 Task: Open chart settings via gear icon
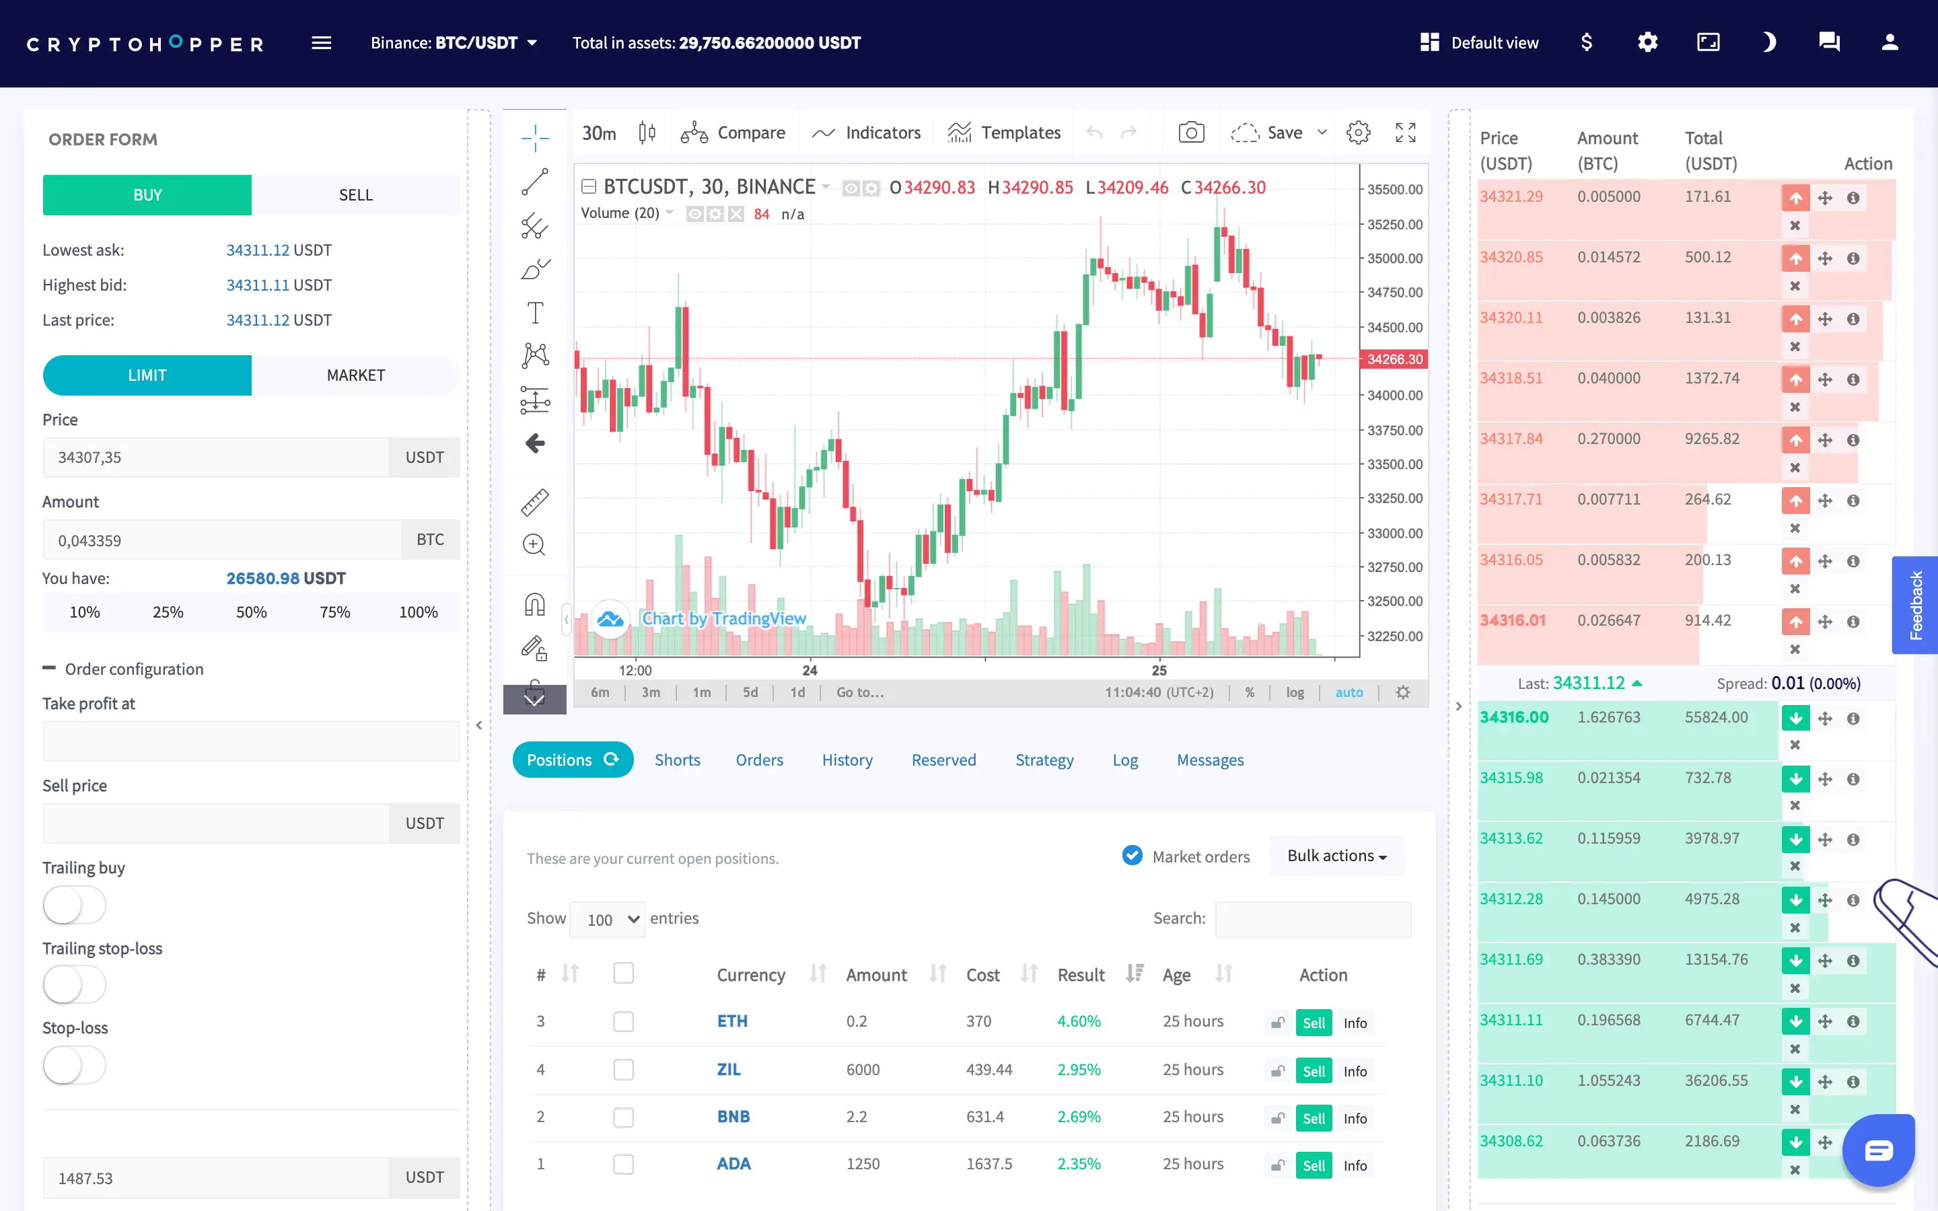click(1359, 133)
